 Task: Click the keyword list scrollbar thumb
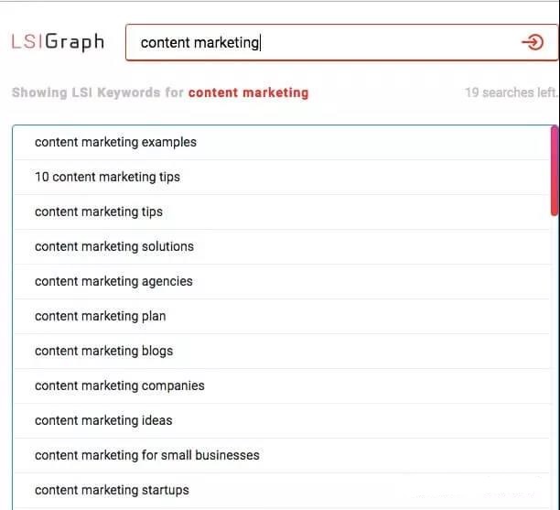point(554,171)
